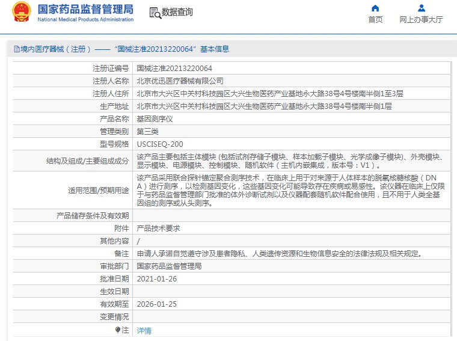Open the 数据查询 search icon
This screenshot has width=457, height=341.
(x=155, y=13)
